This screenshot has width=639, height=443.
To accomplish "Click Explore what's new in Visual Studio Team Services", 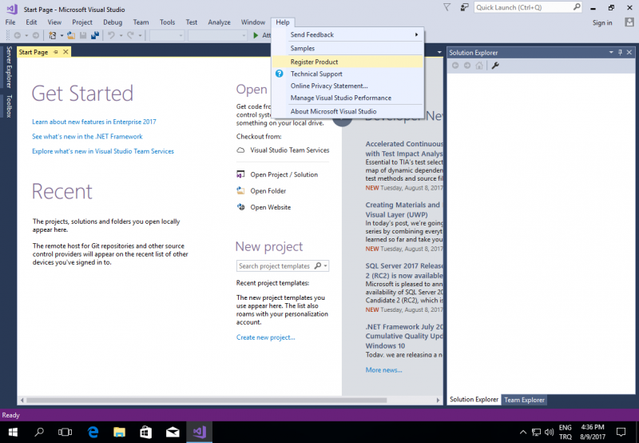I will tap(103, 151).
